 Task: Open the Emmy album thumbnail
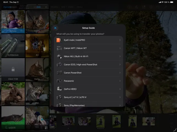(x=37, y=22)
